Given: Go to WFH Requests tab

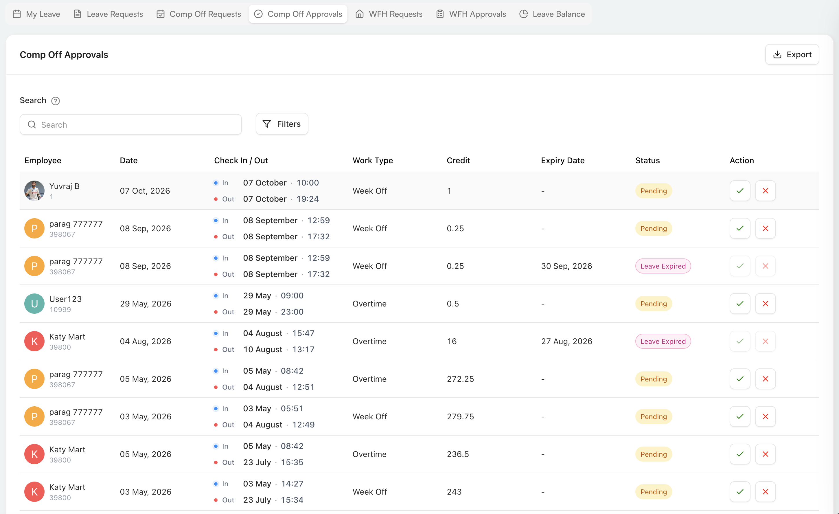Looking at the screenshot, I should [x=389, y=14].
